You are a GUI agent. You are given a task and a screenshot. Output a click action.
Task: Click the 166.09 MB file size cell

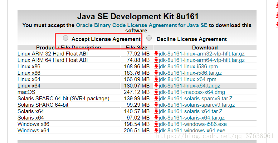137,79
